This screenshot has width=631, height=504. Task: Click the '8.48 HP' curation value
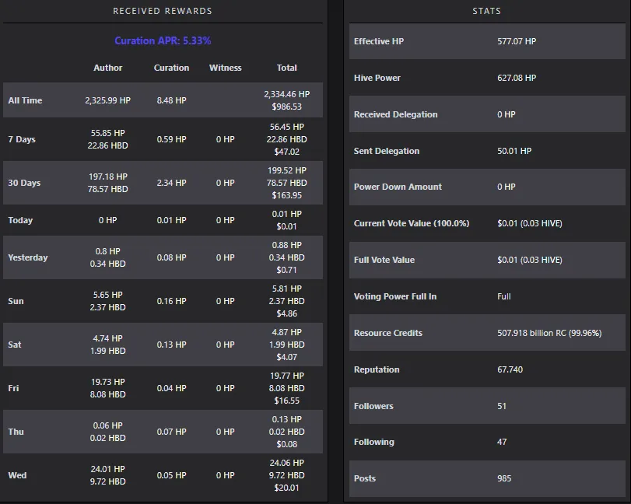pyautogui.click(x=171, y=100)
